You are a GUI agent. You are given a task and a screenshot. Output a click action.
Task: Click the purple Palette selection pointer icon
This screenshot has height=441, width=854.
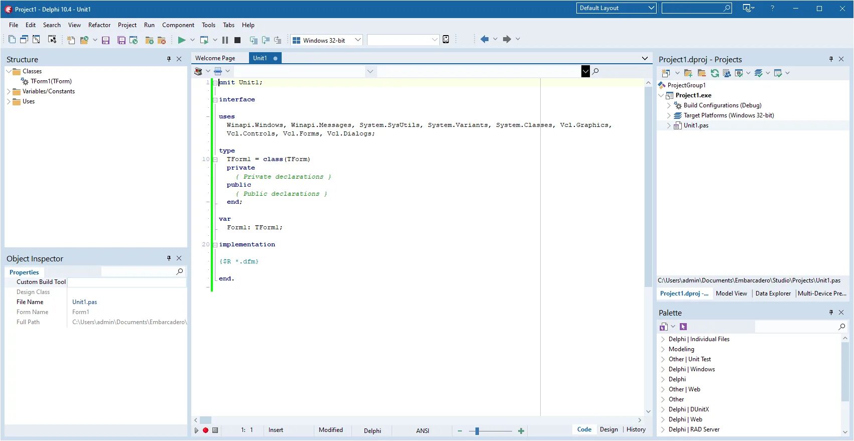point(683,327)
